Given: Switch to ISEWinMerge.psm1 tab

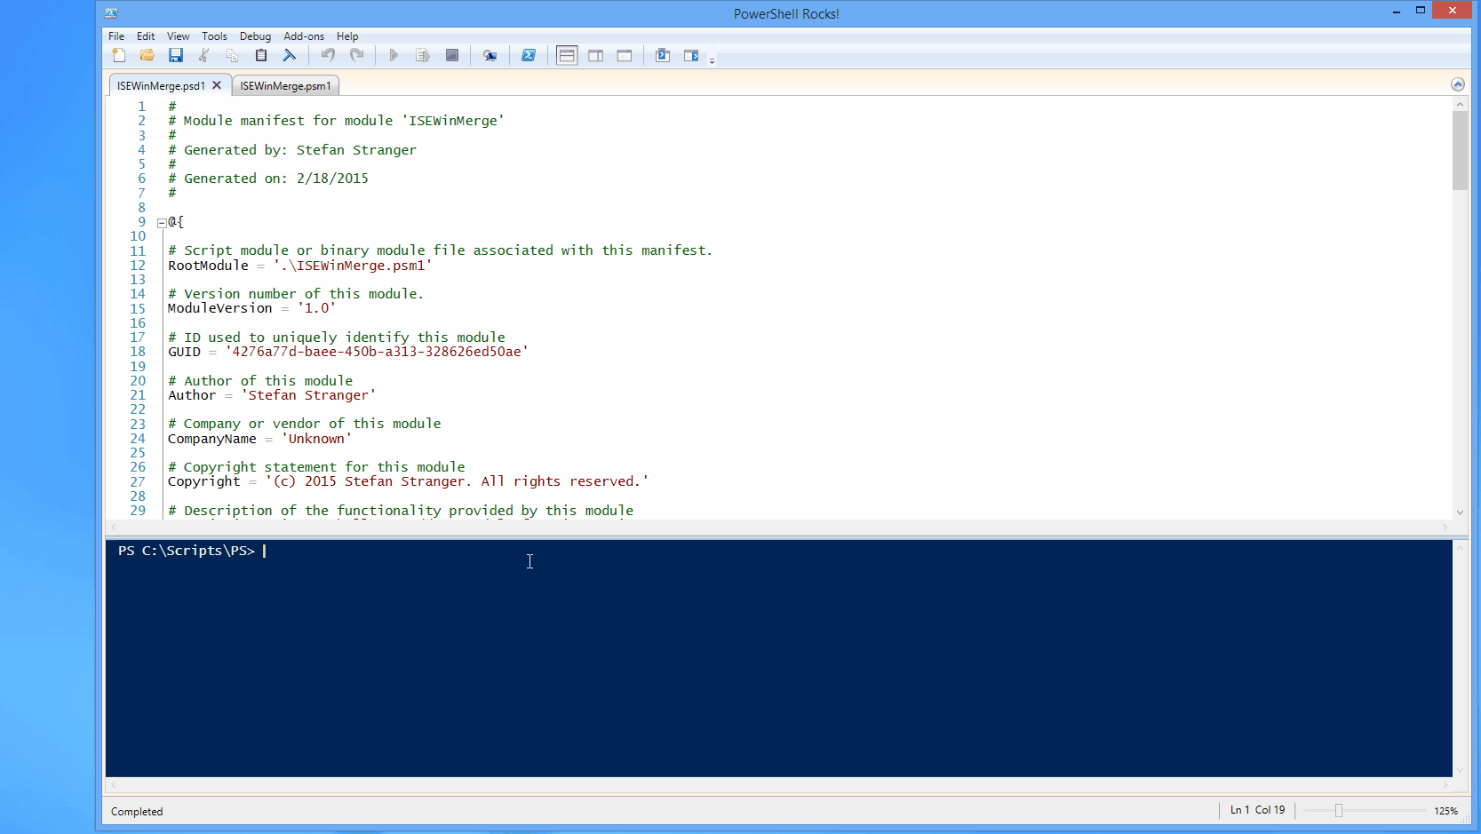Looking at the screenshot, I should pyautogui.click(x=285, y=86).
